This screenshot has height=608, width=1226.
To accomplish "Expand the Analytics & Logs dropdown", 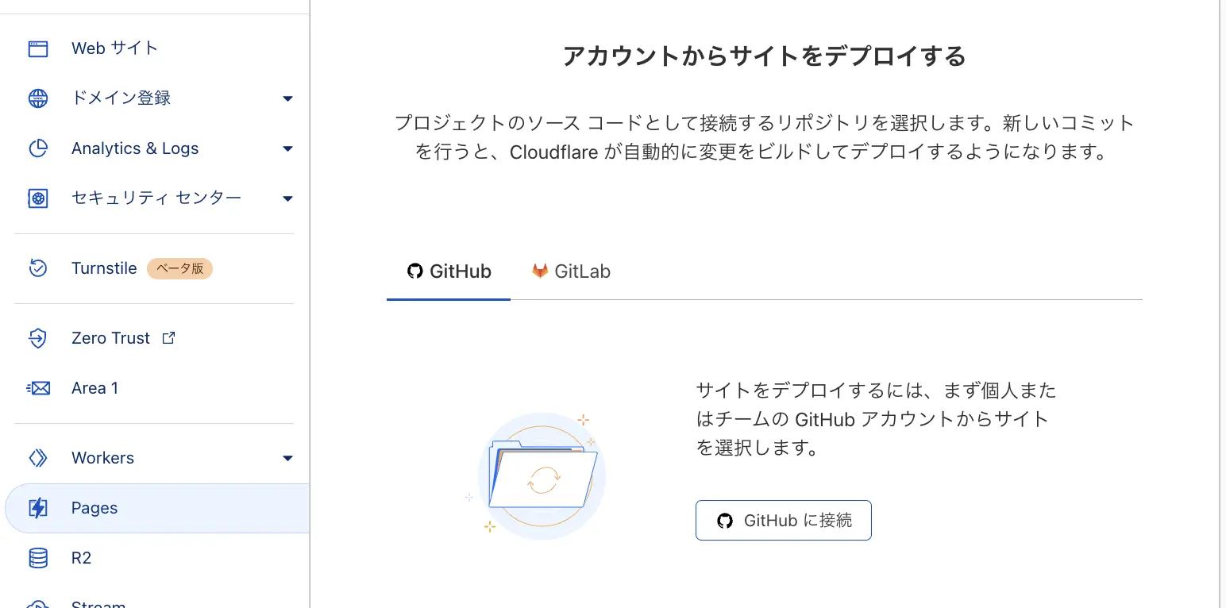I will tap(287, 148).
